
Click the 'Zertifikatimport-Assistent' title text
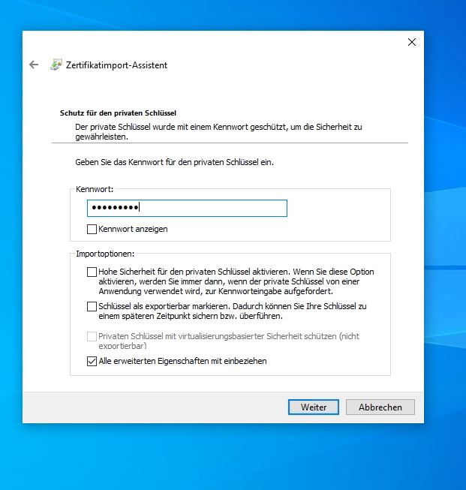[x=116, y=65]
